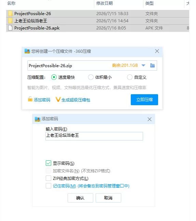Select the ProjectPossible-26 folder name
196x221 pixels.
(32, 13)
